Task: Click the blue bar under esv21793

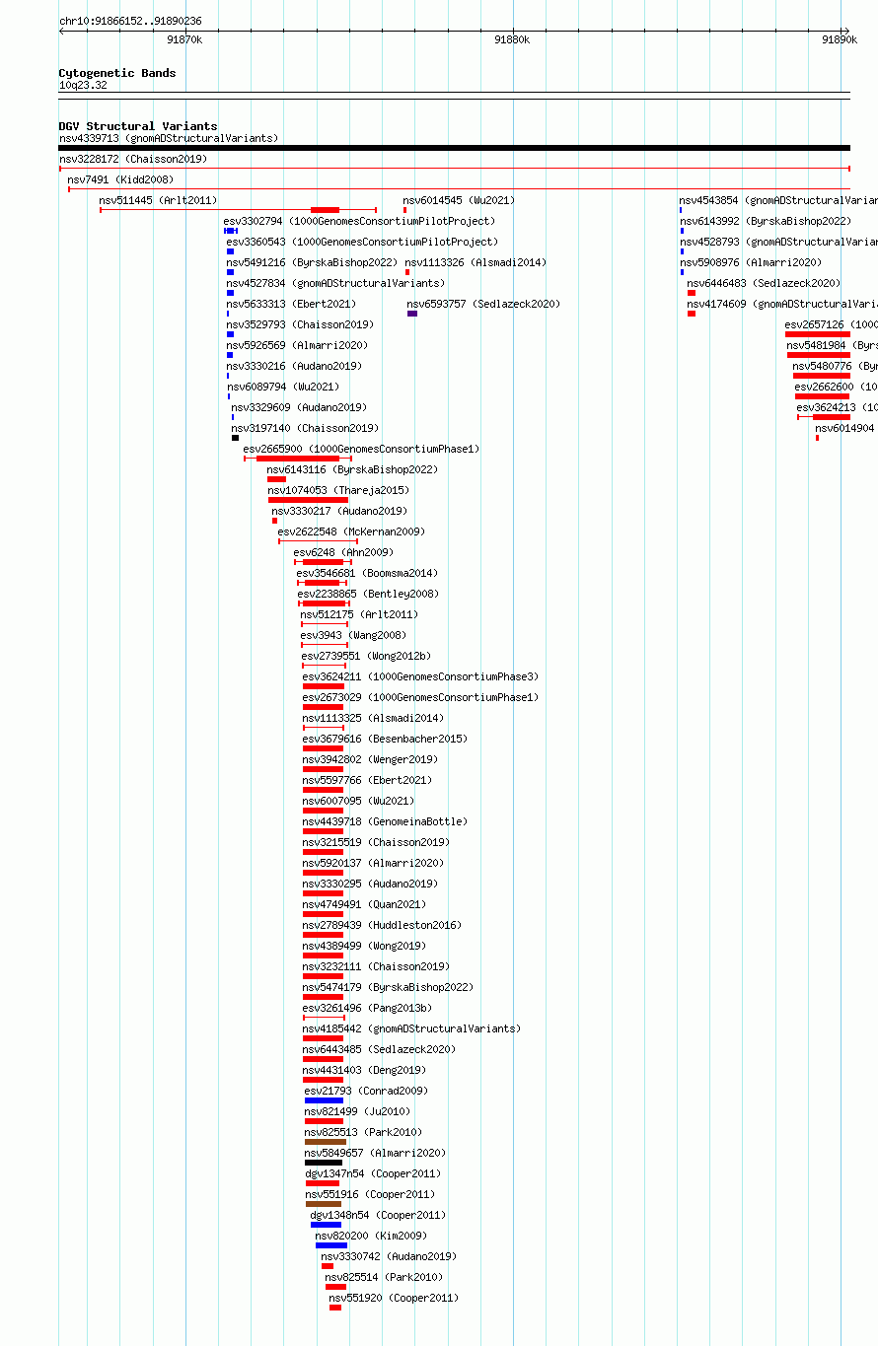Action: (x=324, y=1100)
